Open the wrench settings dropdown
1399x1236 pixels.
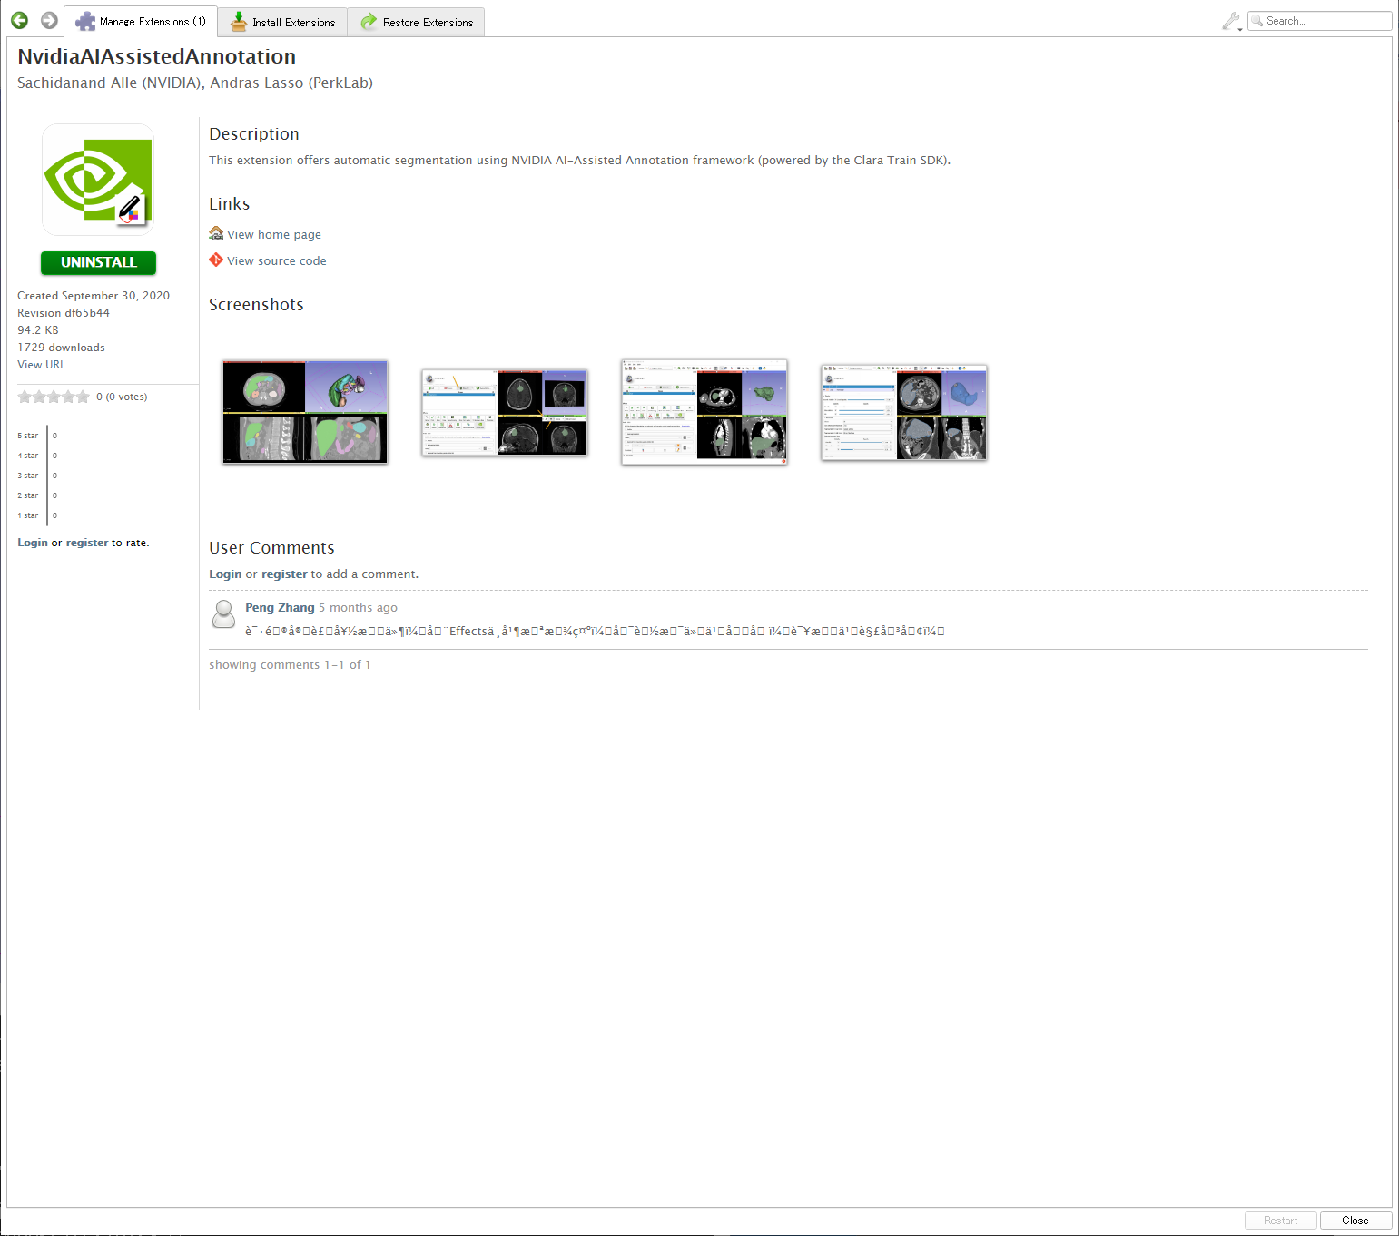[1232, 21]
